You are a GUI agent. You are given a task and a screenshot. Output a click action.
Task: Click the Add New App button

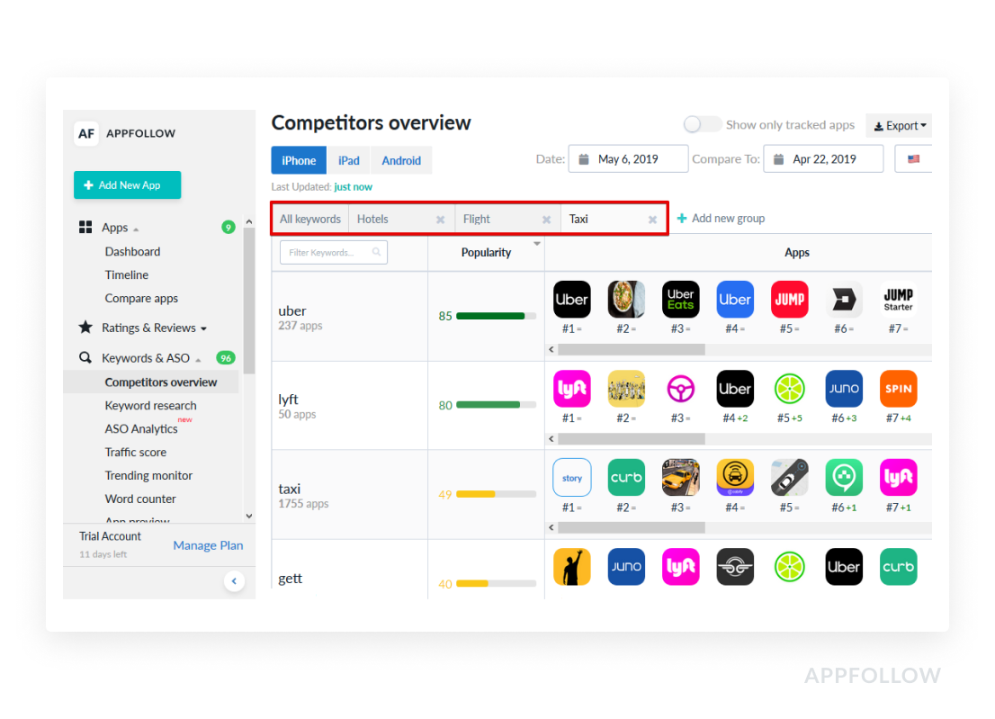[127, 185]
